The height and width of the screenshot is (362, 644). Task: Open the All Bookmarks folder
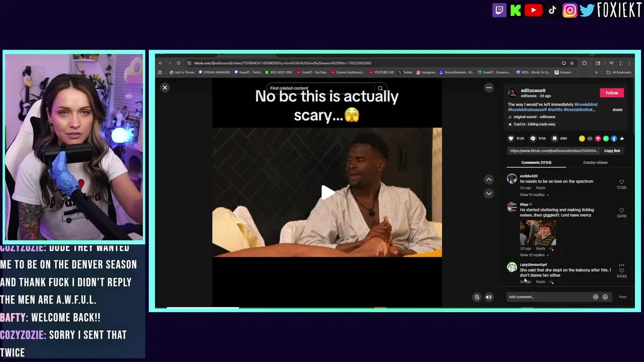click(x=619, y=72)
